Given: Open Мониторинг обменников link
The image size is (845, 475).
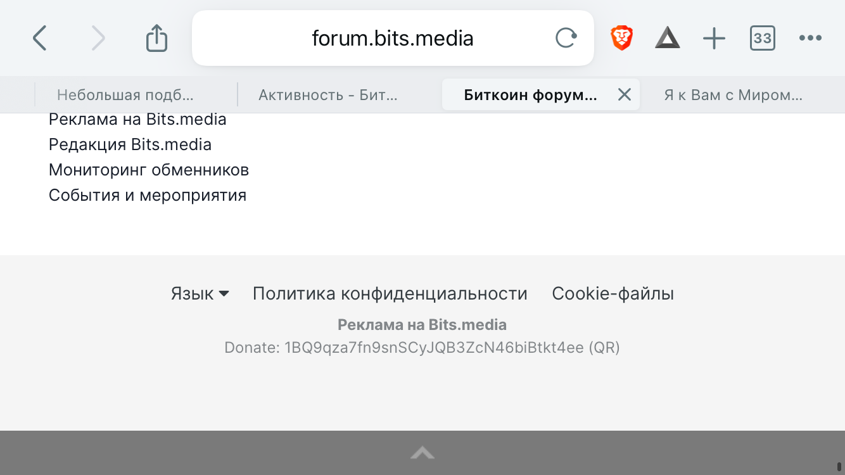Looking at the screenshot, I should coord(149,170).
